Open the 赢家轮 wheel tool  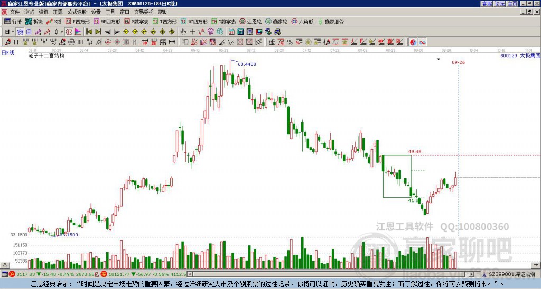276,21
